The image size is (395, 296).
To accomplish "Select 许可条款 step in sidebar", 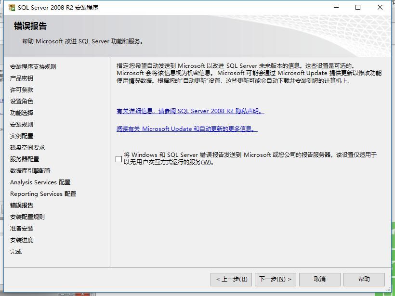I will (x=21, y=90).
